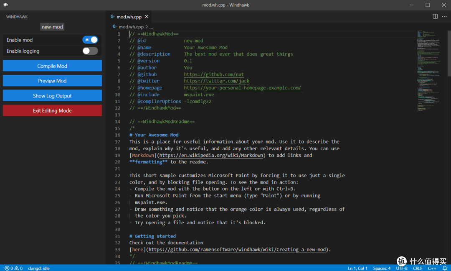
Task: Close the mod.wh.cpp tab
Action: [147, 17]
